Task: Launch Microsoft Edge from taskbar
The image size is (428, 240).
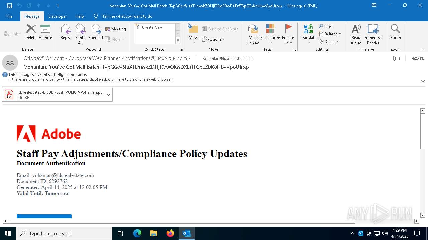Action: tap(137, 233)
